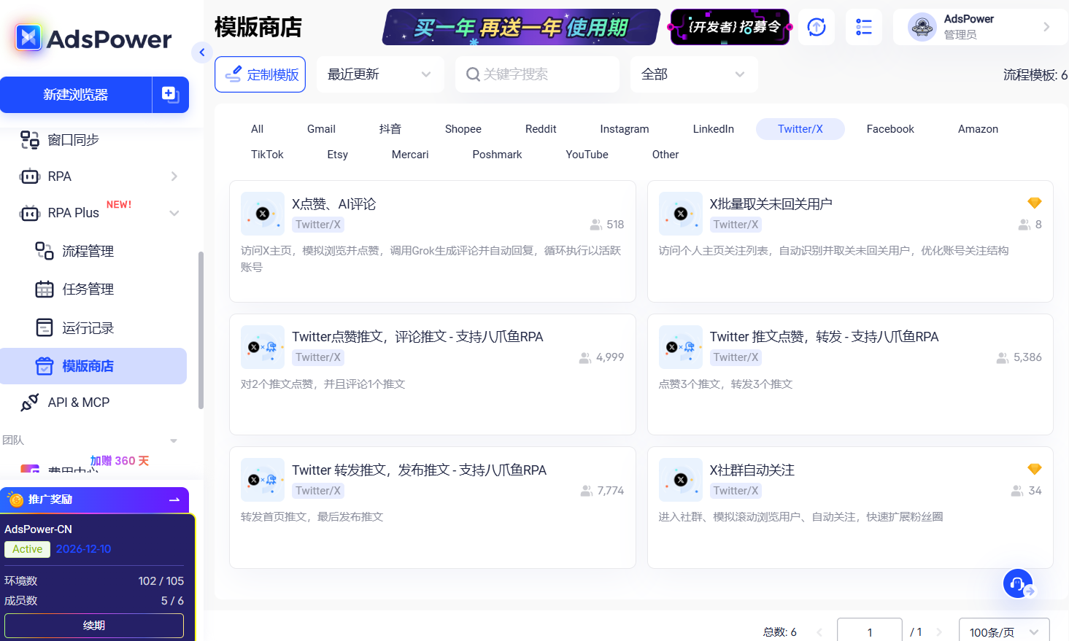Viewport: 1069px width, 641px height.
Task: Click the floating headset support icon
Action: 1017,583
